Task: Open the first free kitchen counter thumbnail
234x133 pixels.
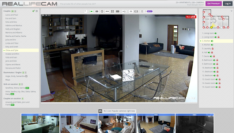Action: pyautogui.click(x=40, y=123)
